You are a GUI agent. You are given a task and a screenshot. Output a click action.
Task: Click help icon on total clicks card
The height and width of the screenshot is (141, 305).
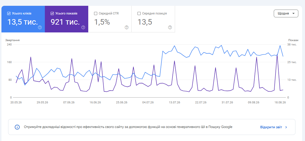(40, 28)
